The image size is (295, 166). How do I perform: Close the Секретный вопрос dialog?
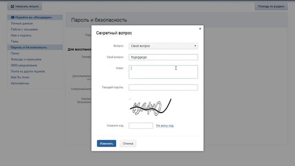(200, 29)
